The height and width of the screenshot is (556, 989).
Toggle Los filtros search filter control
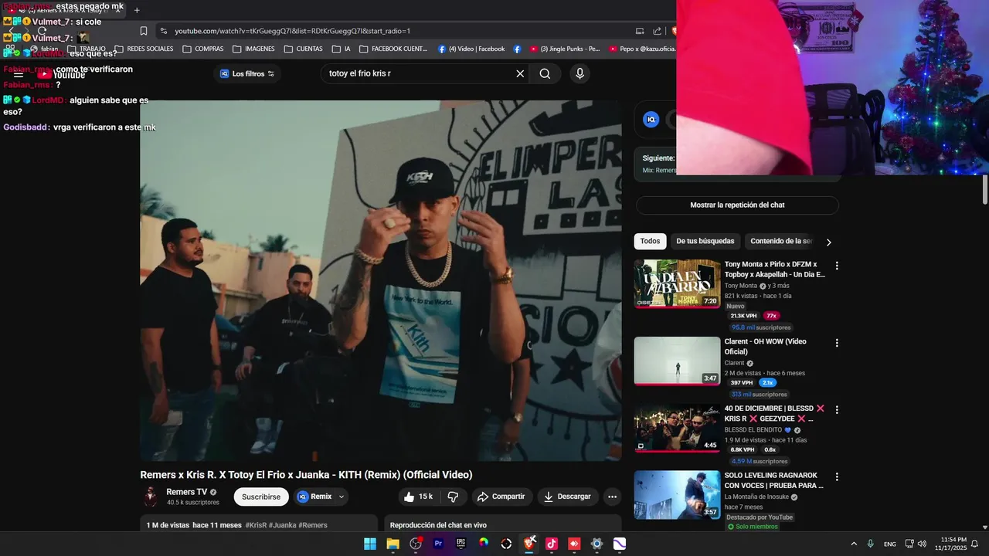coord(246,73)
